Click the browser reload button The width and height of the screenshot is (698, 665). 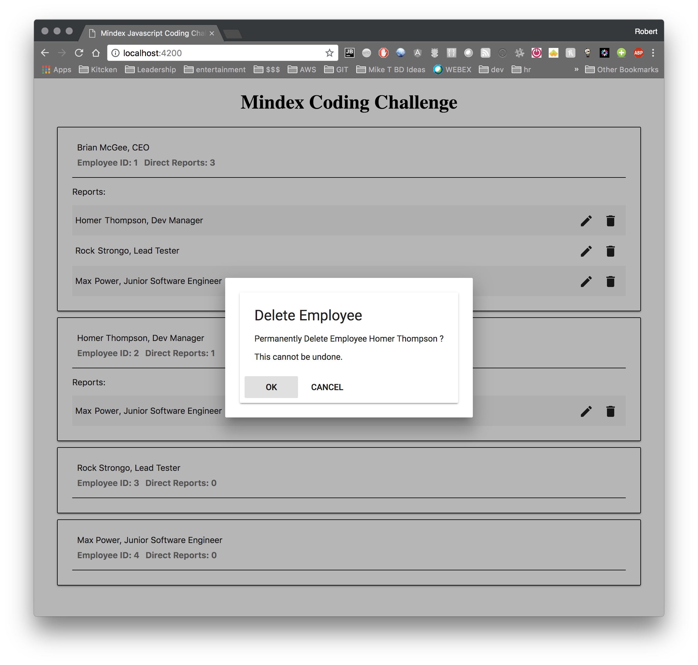click(79, 53)
